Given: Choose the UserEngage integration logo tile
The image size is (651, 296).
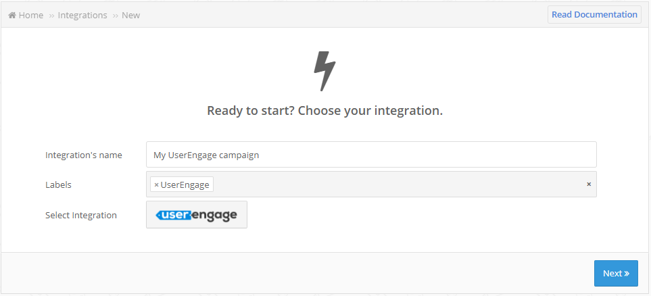Looking at the screenshot, I should pos(196,215).
